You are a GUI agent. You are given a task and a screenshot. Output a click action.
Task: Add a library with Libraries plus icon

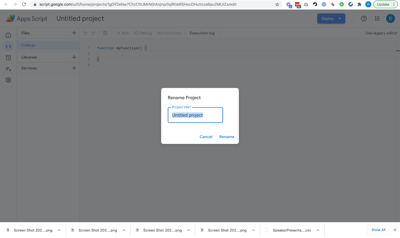[x=74, y=57]
